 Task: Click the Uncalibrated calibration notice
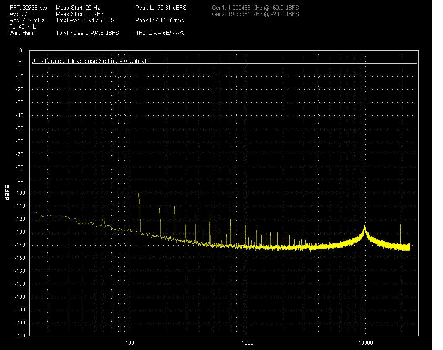tap(91, 61)
